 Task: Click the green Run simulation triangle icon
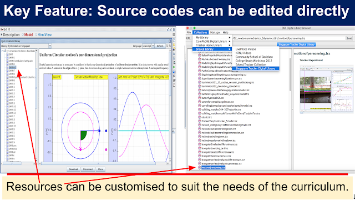tap(174, 67)
